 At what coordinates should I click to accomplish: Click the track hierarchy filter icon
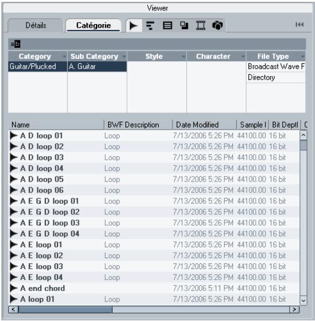pyautogui.click(x=150, y=26)
